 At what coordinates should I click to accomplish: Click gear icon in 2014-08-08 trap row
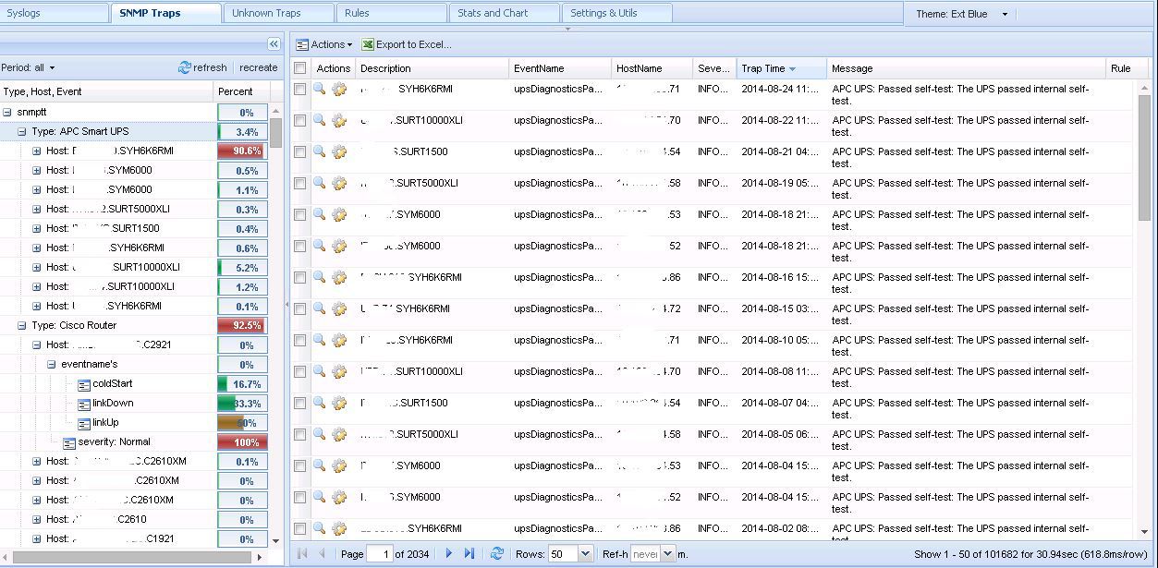(339, 372)
